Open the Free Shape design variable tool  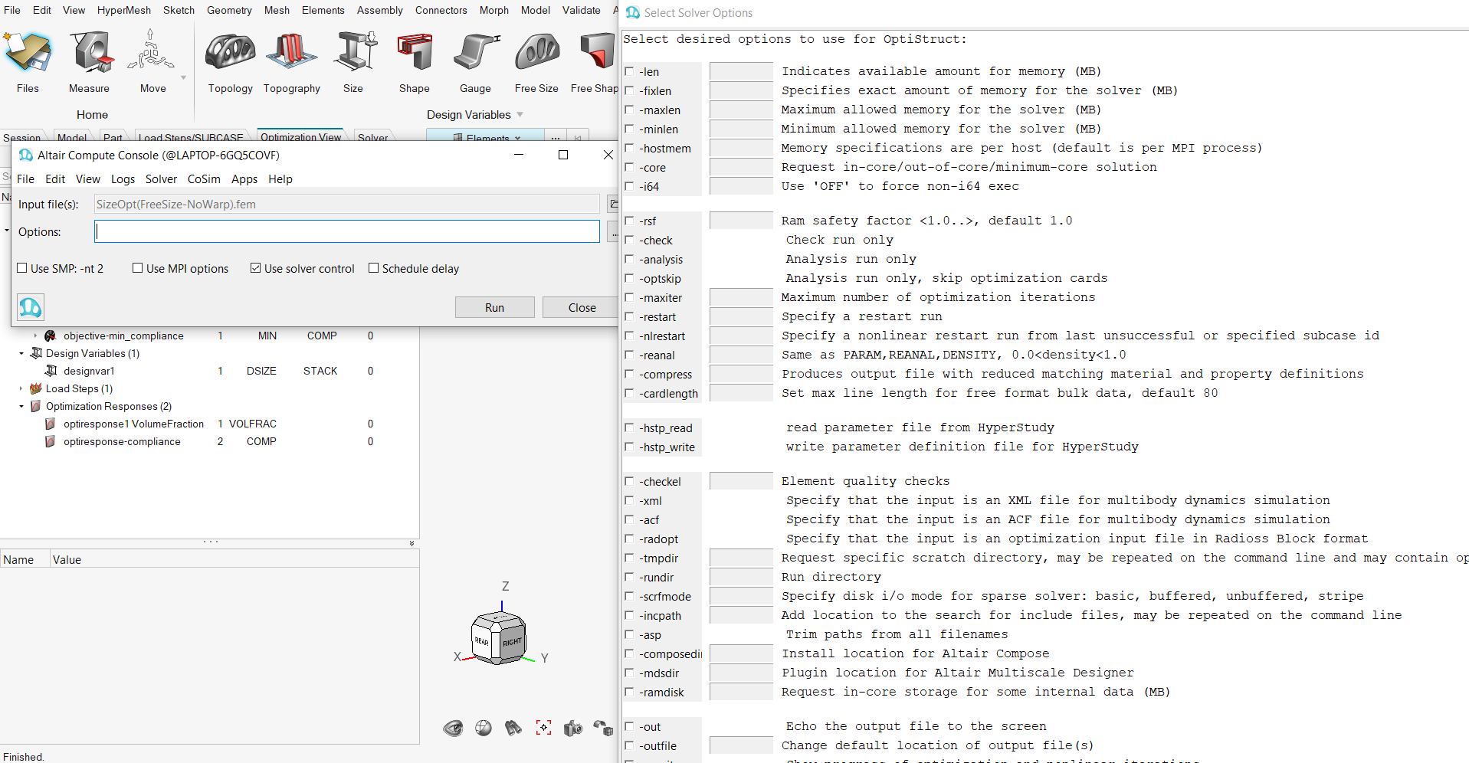(595, 61)
